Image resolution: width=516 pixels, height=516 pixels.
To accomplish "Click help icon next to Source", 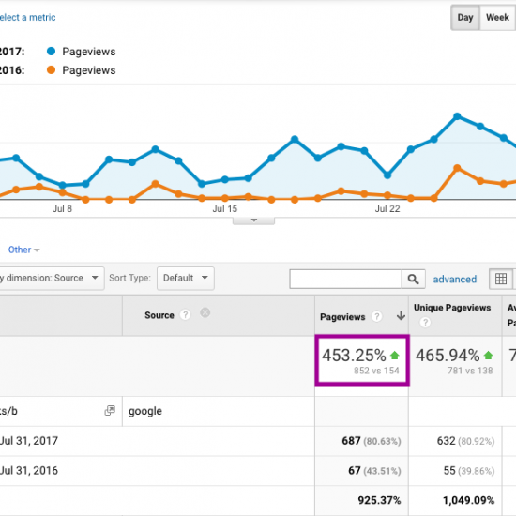I will click(x=185, y=315).
